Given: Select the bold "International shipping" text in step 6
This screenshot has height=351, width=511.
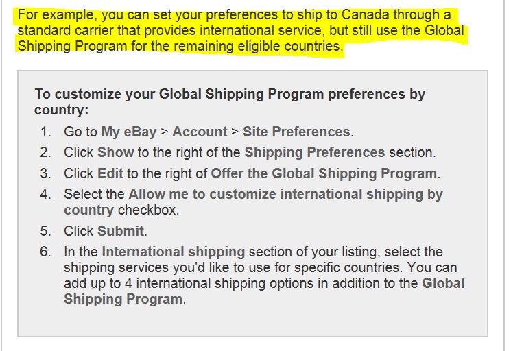Looking at the screenshot, I should click(x=174, y=252).
